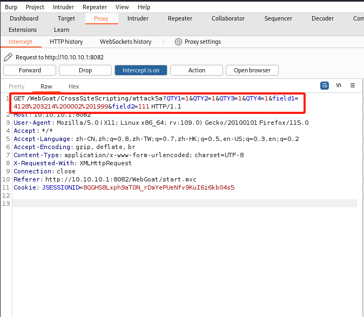Switch editor to Raw view
The height and width of the screenshot is (317, 364).
tap(46, 86)
